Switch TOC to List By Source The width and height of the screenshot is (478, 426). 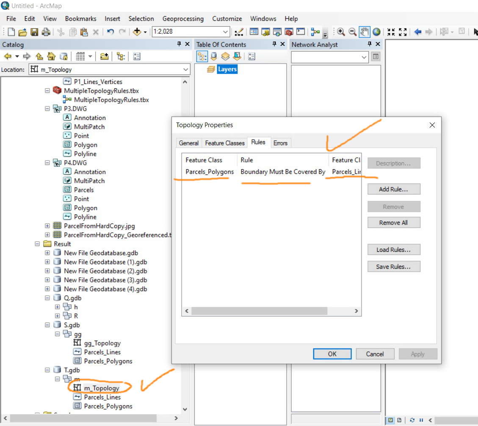214,56
